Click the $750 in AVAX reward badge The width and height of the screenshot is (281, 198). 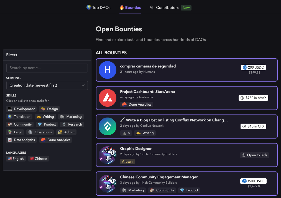pyautogui.click(x=253, y=98)
